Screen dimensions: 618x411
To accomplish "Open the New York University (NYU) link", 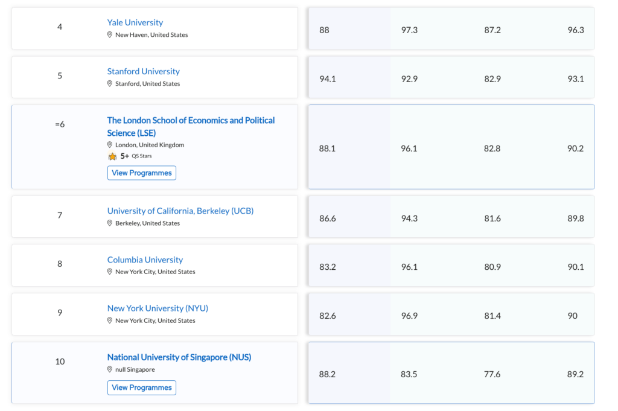I will pos(158,308).
